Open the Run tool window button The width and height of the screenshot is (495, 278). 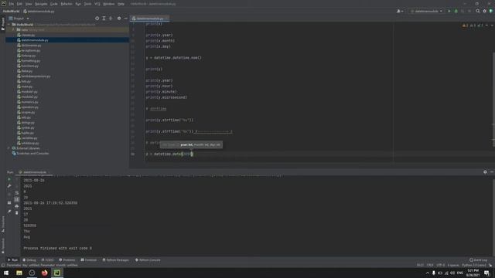(x=12, y=260)
